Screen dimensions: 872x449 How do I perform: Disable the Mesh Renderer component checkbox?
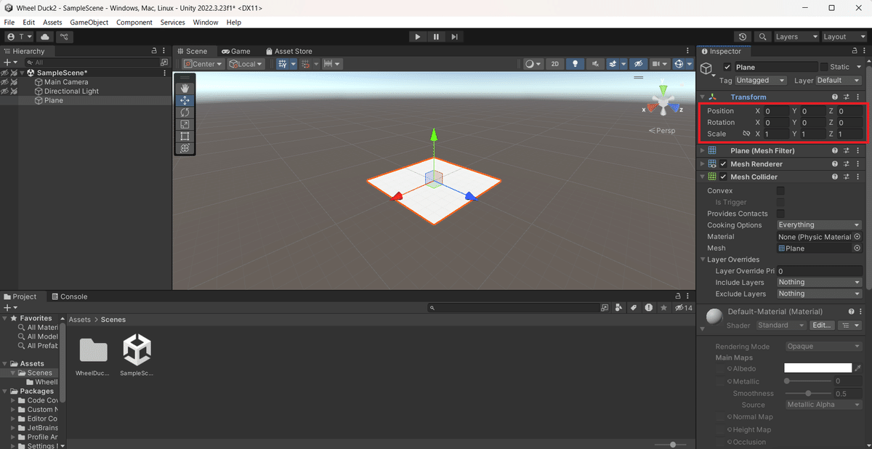pyautogui.click(x=724, y=164)
